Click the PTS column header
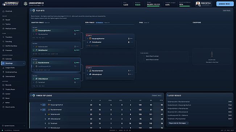The image size is (236, 132). click(161, 100)
